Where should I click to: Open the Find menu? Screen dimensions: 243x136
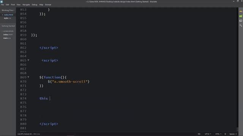pyautogui.click(x=13, y=5)
